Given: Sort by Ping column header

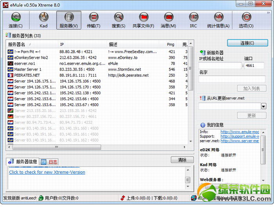Looking at the screenshot, I should click(168, 45).
